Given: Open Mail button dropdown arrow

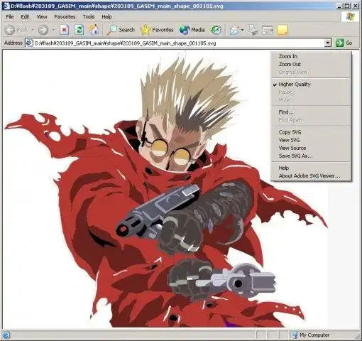Looking at the screenshot, I should (x=242, y=30).
